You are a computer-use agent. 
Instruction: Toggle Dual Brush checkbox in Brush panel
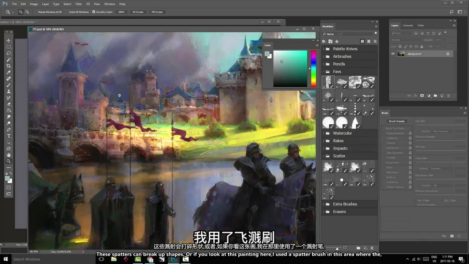coord(384,148)
